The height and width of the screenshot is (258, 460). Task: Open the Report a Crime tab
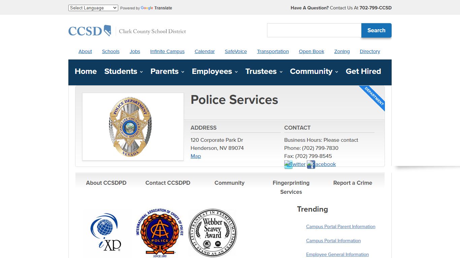pyautogui.click(x=353, y=183)
